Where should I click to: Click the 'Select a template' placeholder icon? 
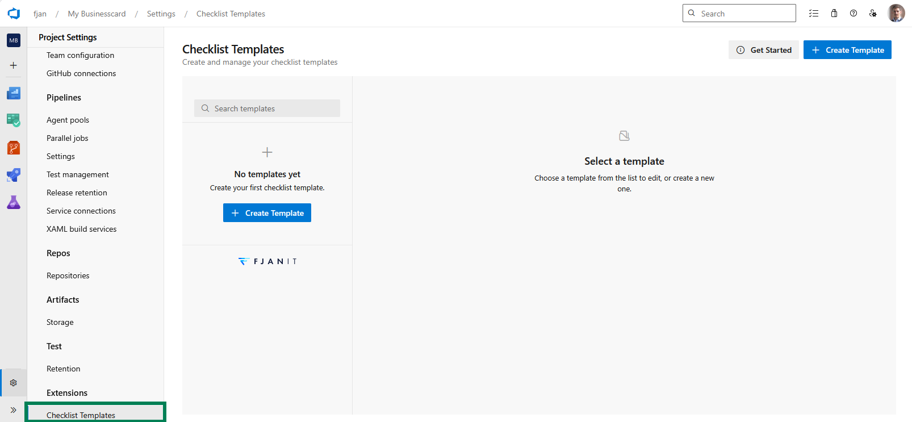click(624, 136)
